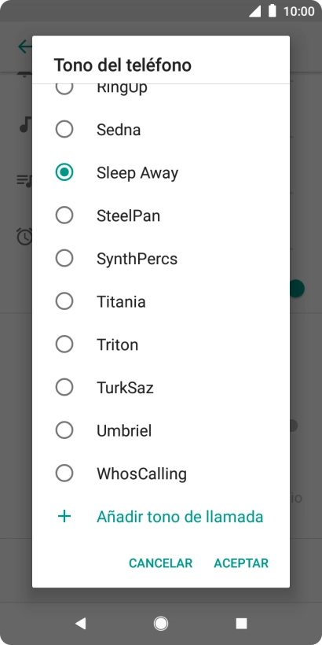Tap the back arrow behind the dialog
322x645 pixels.
pos(24,46)
